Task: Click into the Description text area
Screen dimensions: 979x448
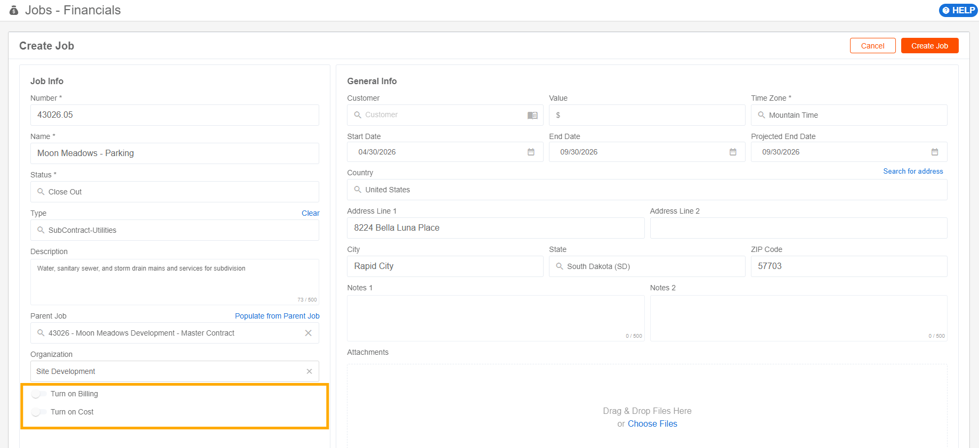Action: (175, 282)
